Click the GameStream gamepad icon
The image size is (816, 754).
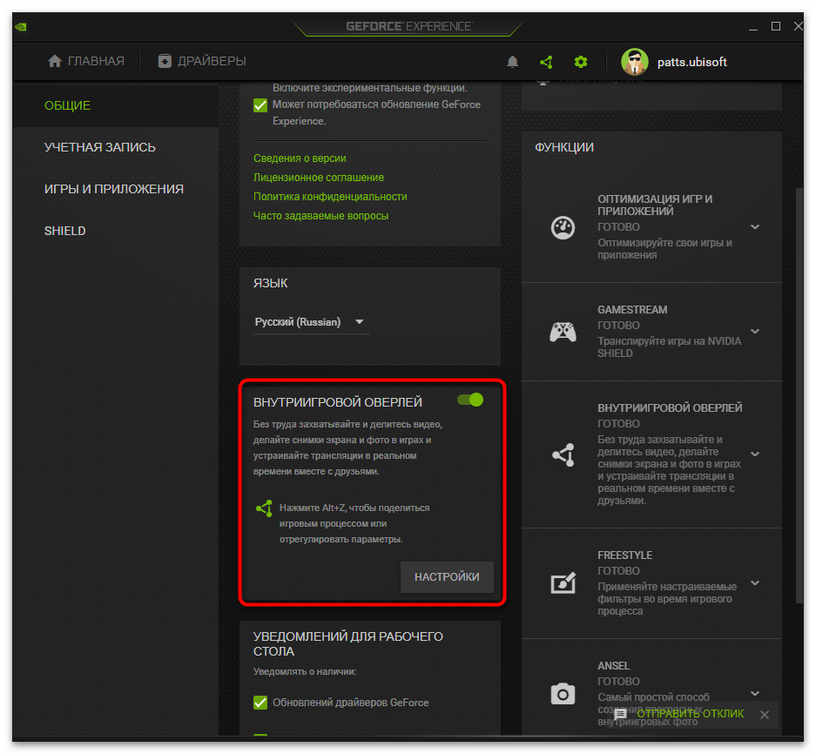[563, 332]
